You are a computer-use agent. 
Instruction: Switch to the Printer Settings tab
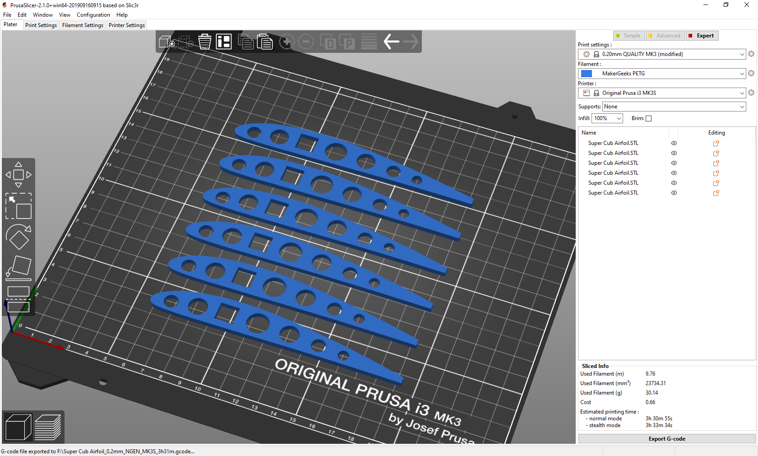coord(127,25)
